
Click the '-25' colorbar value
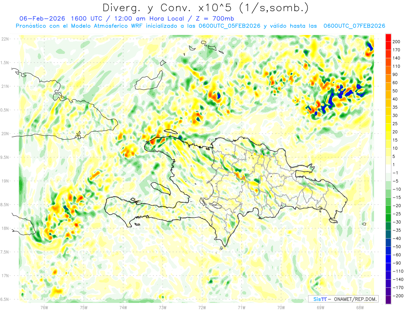396,214
